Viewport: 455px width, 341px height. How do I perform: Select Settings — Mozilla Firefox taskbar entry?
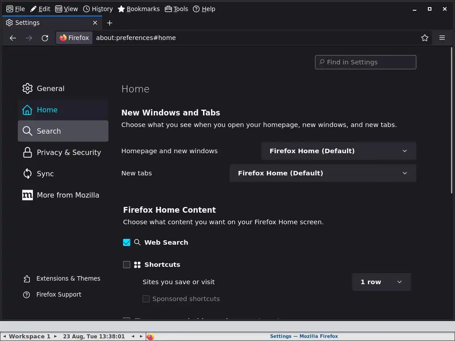click(304, 337)
